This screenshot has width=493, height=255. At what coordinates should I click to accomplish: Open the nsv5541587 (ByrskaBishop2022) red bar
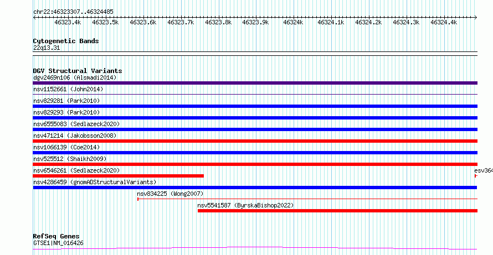337,211
